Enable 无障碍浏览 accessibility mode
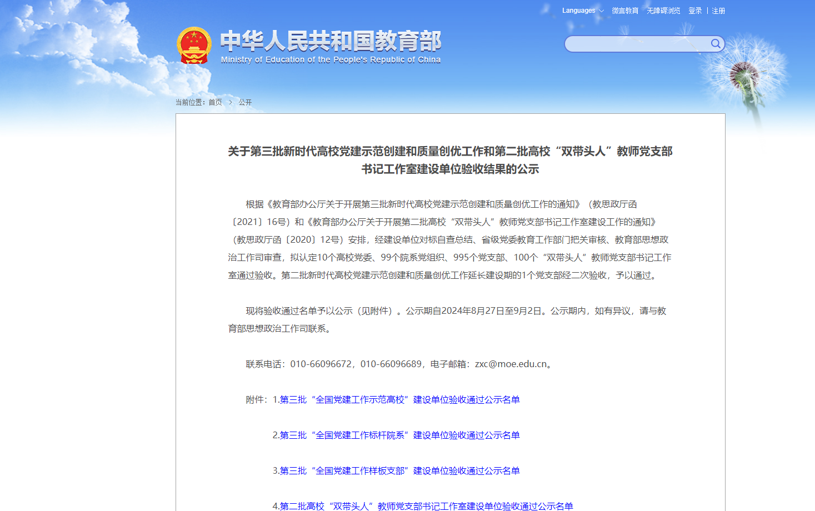 click(x=663, y=11)
